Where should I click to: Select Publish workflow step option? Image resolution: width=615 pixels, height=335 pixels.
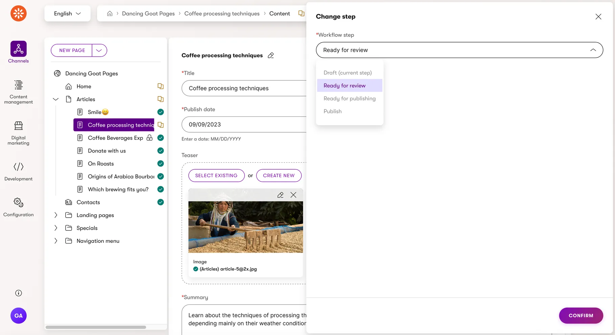click(349, 111)
